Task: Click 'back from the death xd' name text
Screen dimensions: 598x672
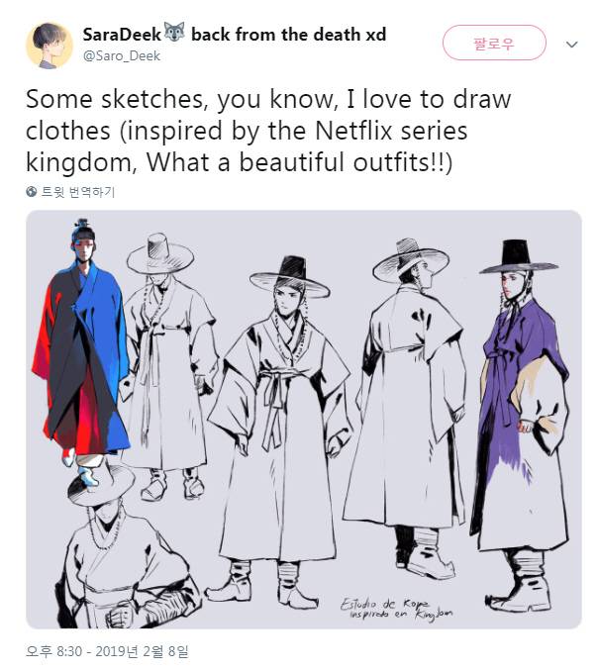Action: tap(288, 35)
